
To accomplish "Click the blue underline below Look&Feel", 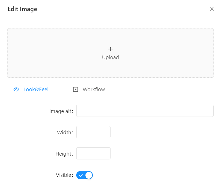I will [x=31, y=97].
